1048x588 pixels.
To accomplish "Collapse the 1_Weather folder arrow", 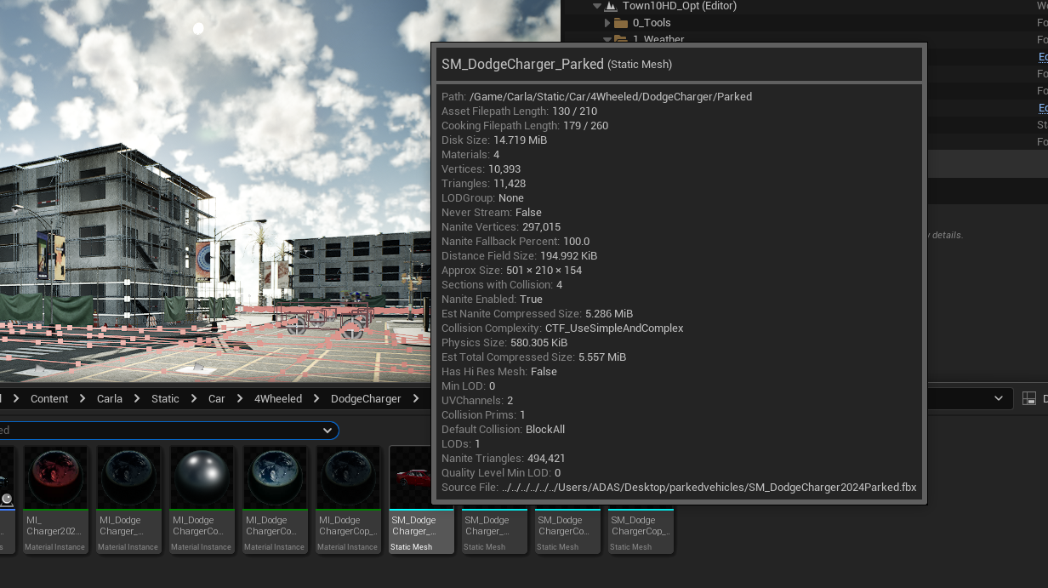I will point(607,39).
